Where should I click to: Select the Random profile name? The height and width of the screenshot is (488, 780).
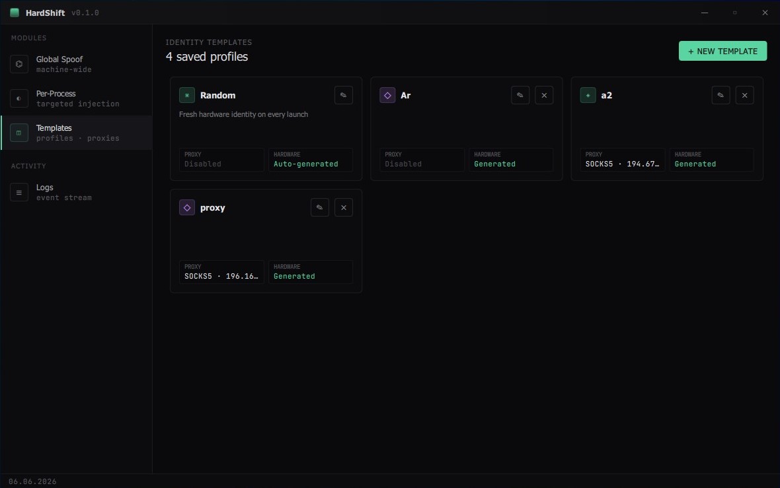(218, 95)
